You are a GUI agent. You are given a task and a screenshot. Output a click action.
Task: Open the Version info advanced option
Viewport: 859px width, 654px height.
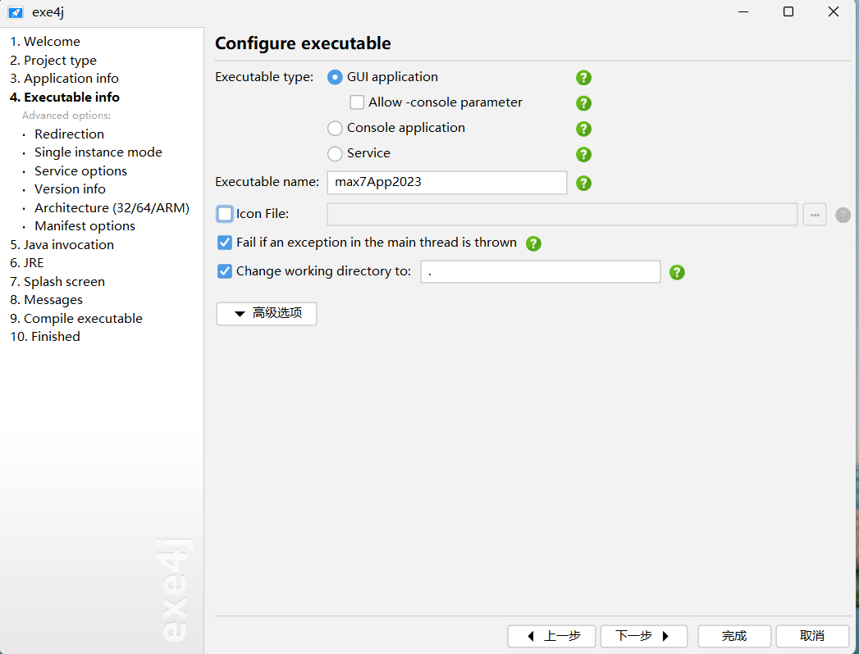click(x=70, y=188)
